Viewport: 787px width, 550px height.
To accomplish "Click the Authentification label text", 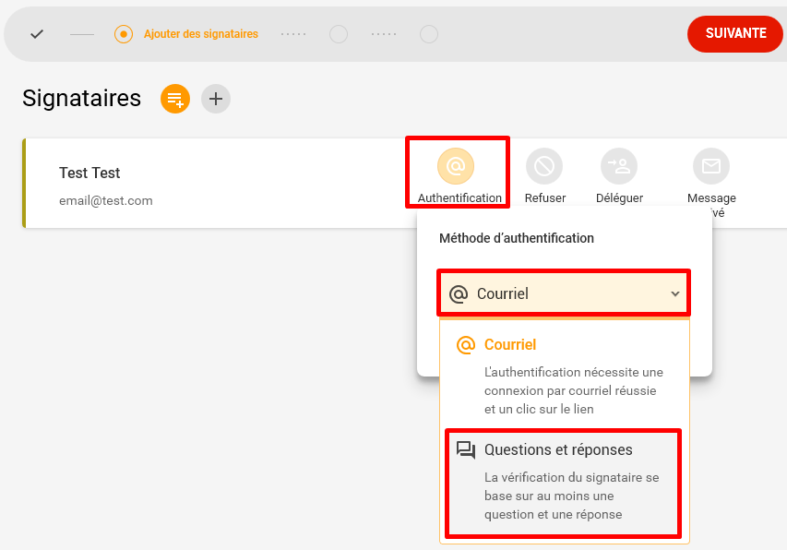I will click(459, 197).
